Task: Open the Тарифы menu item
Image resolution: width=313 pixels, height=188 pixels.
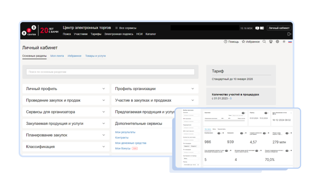Action: coord(96,34)
